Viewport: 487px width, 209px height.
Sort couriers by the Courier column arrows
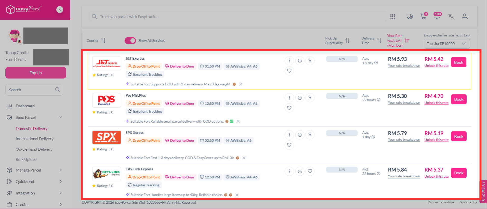click(x=103, y=41)
